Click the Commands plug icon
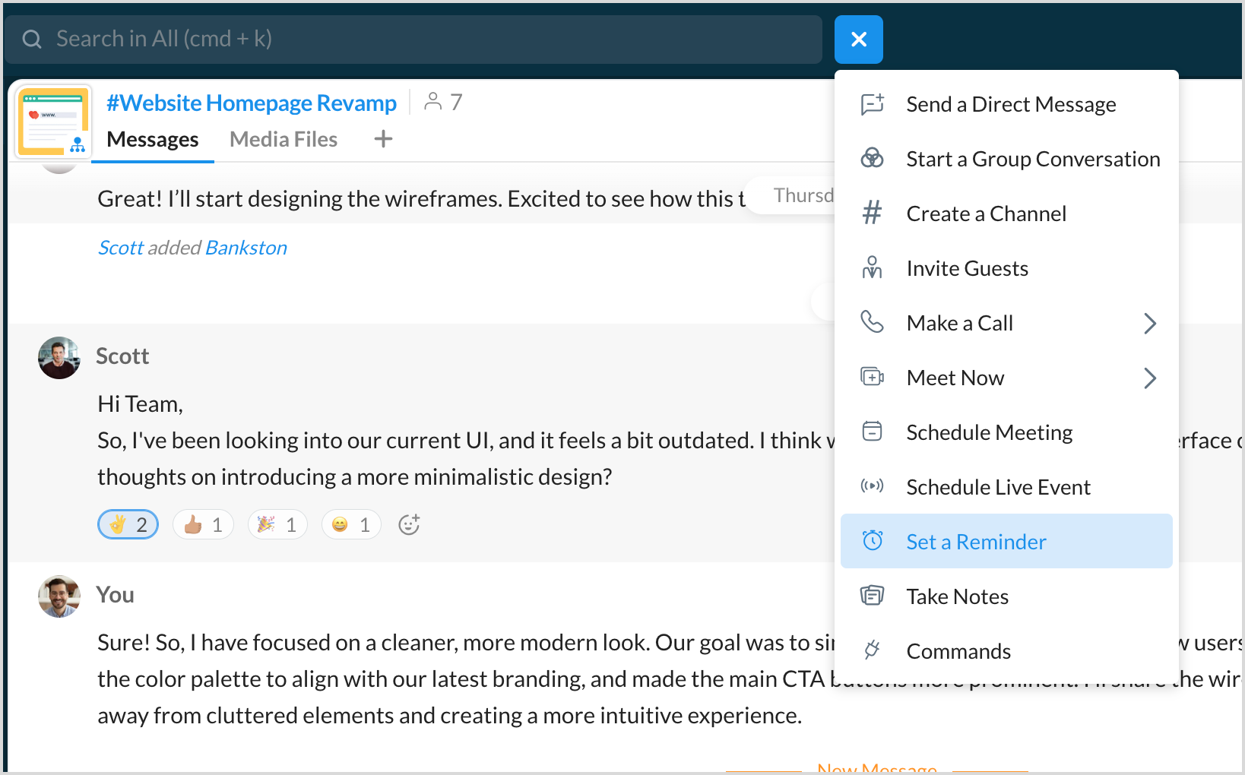 pos(872,650)
